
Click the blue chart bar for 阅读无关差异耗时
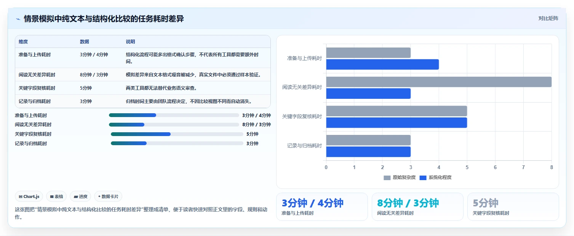coord(368,93)
